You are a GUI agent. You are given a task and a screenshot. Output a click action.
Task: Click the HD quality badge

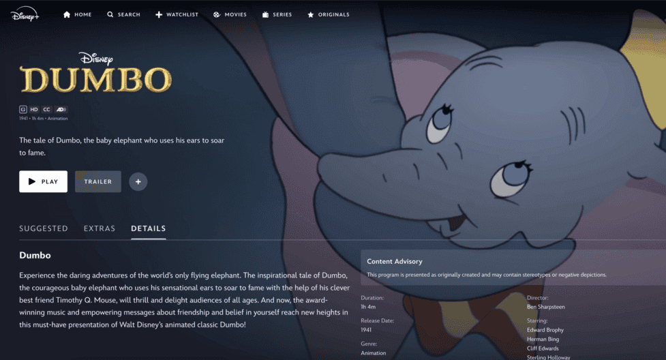[x=34, y=109]
